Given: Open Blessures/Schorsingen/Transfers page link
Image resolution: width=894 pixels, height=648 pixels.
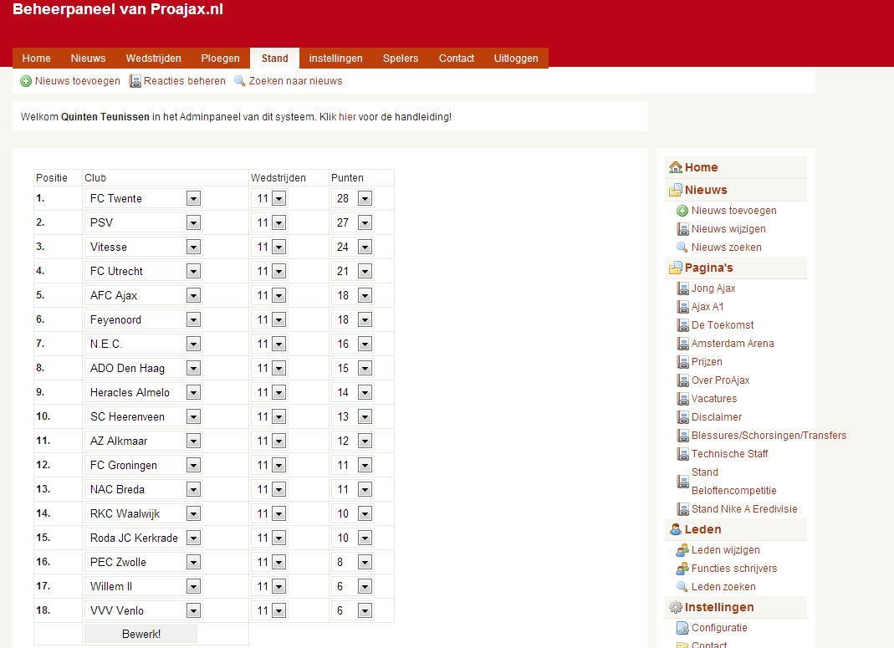Looking at the screenshot, I should 769,436.
